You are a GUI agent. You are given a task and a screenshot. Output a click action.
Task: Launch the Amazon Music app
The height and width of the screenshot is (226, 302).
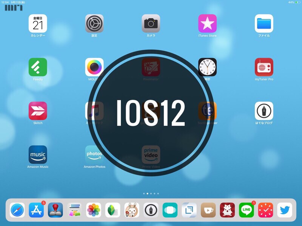[38, 155]
